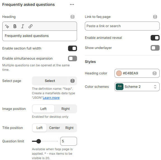Image resolution: width=161 pixels, height=160 pixels.
Task: Click the Select page button
Action: (x=50, y=81)
